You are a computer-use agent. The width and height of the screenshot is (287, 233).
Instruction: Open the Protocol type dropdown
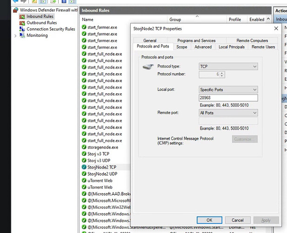[x=228, y=67]
